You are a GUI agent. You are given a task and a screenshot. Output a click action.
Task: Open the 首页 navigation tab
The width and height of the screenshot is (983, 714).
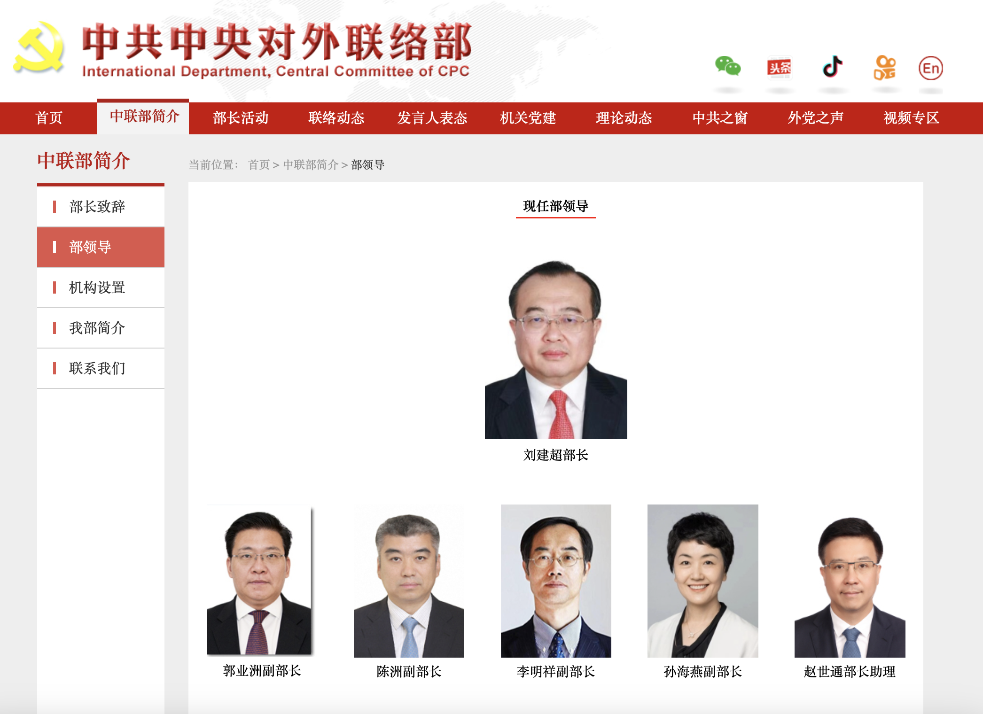pos(48,118)
